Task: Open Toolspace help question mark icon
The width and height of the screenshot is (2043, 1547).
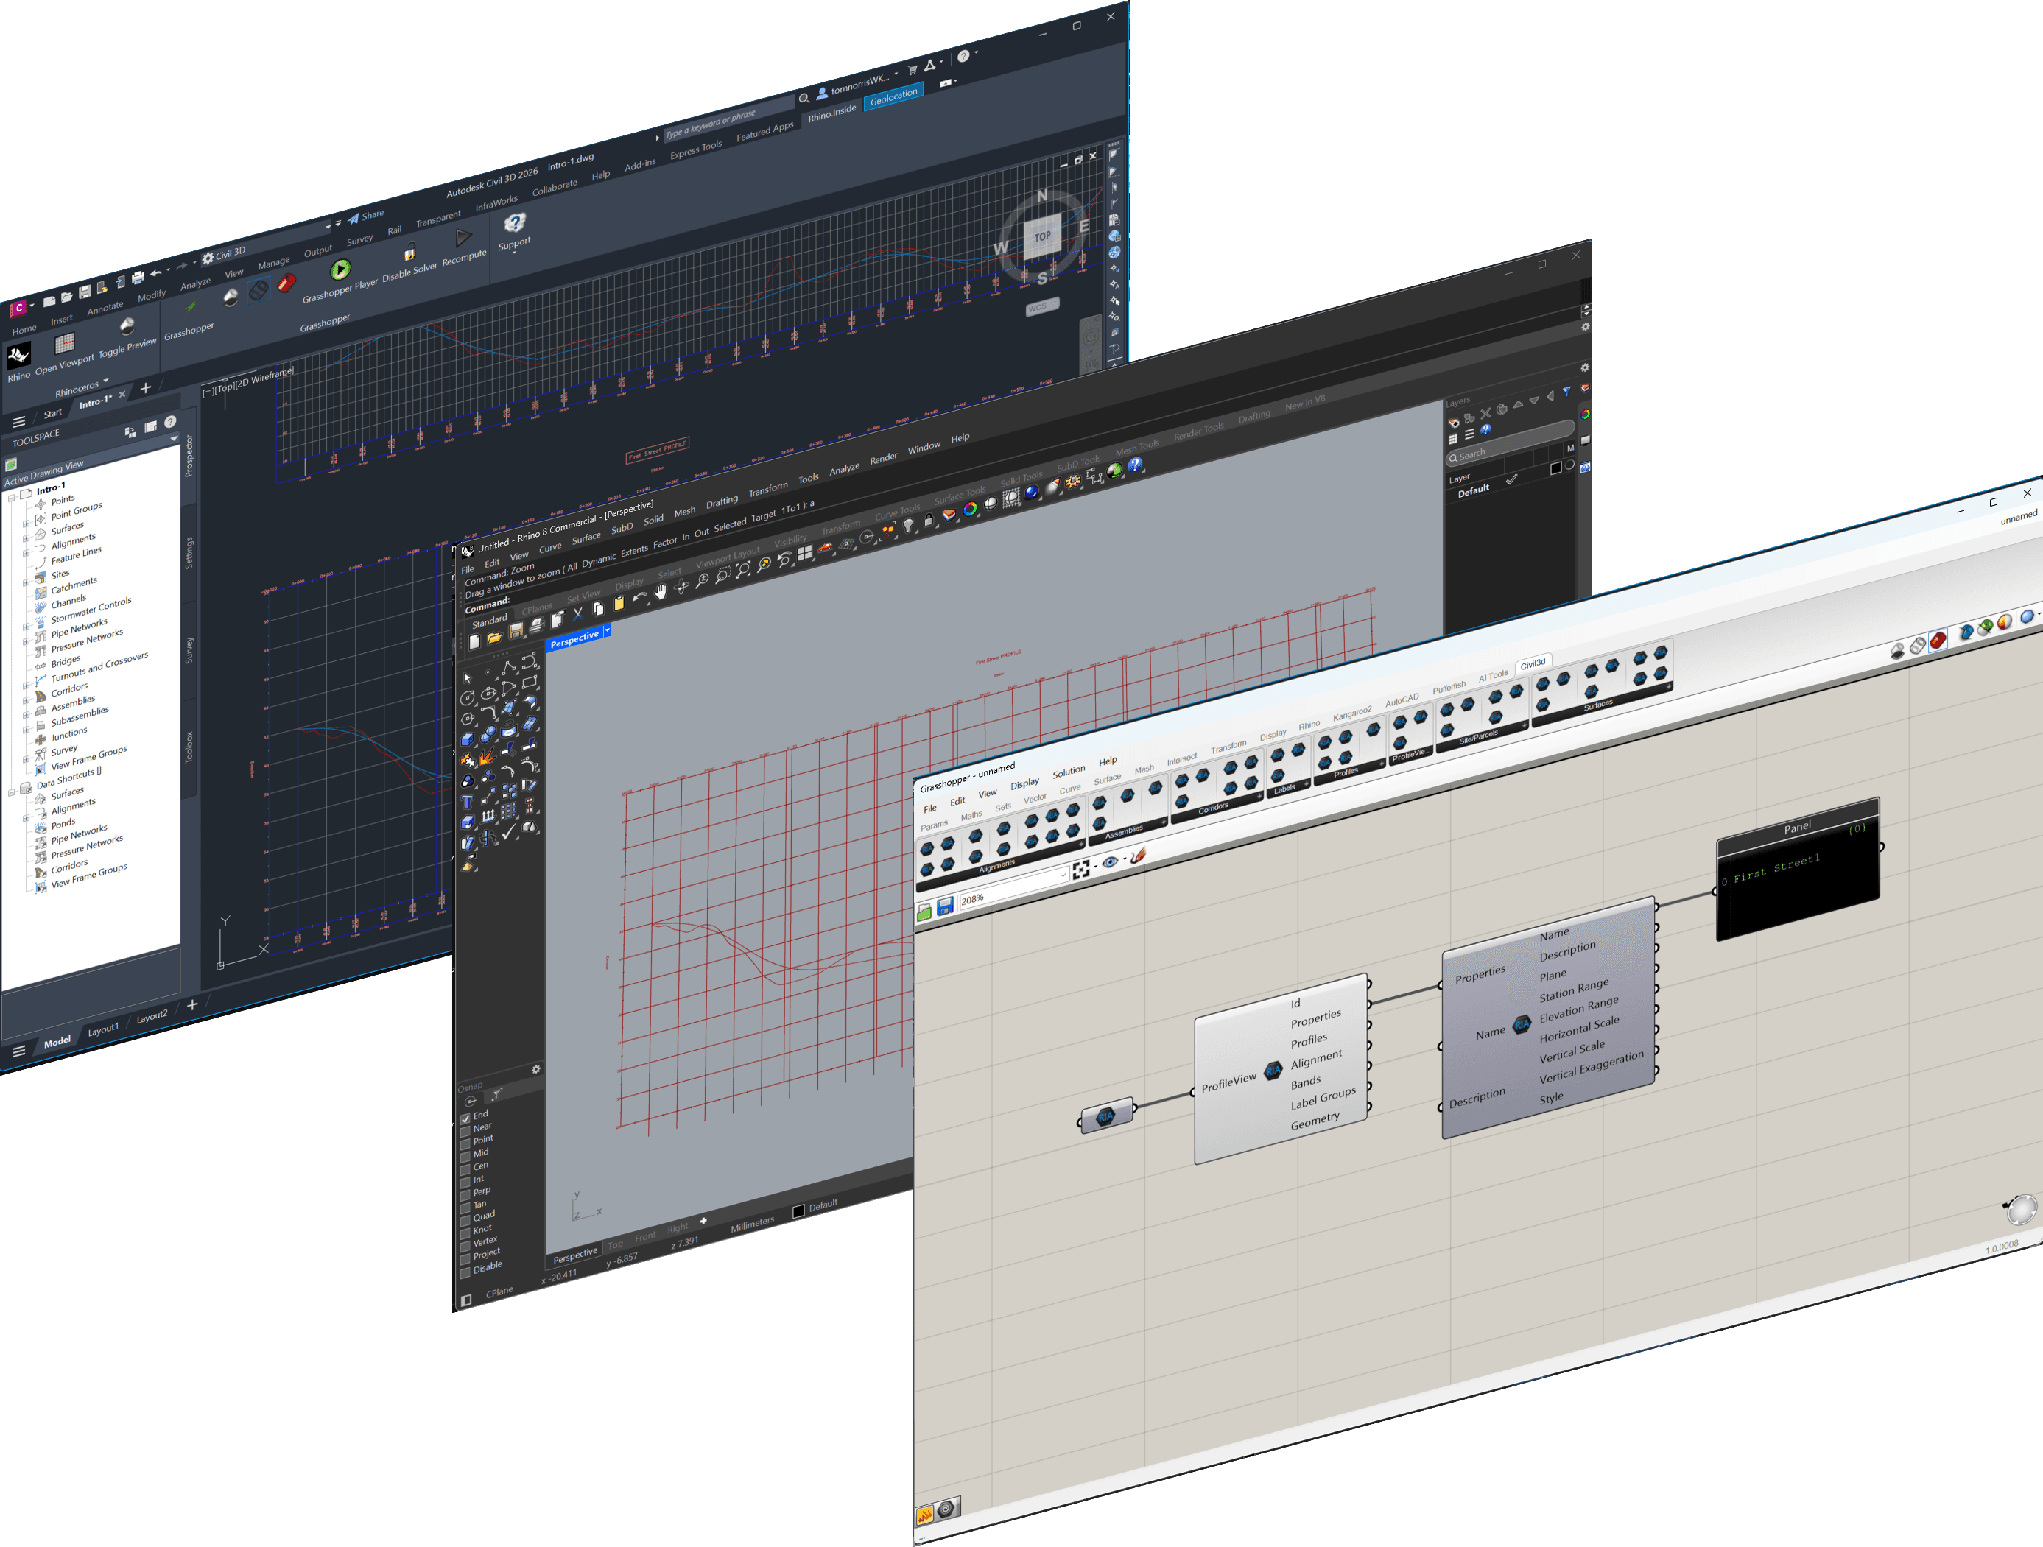Action: click(170, 422)
